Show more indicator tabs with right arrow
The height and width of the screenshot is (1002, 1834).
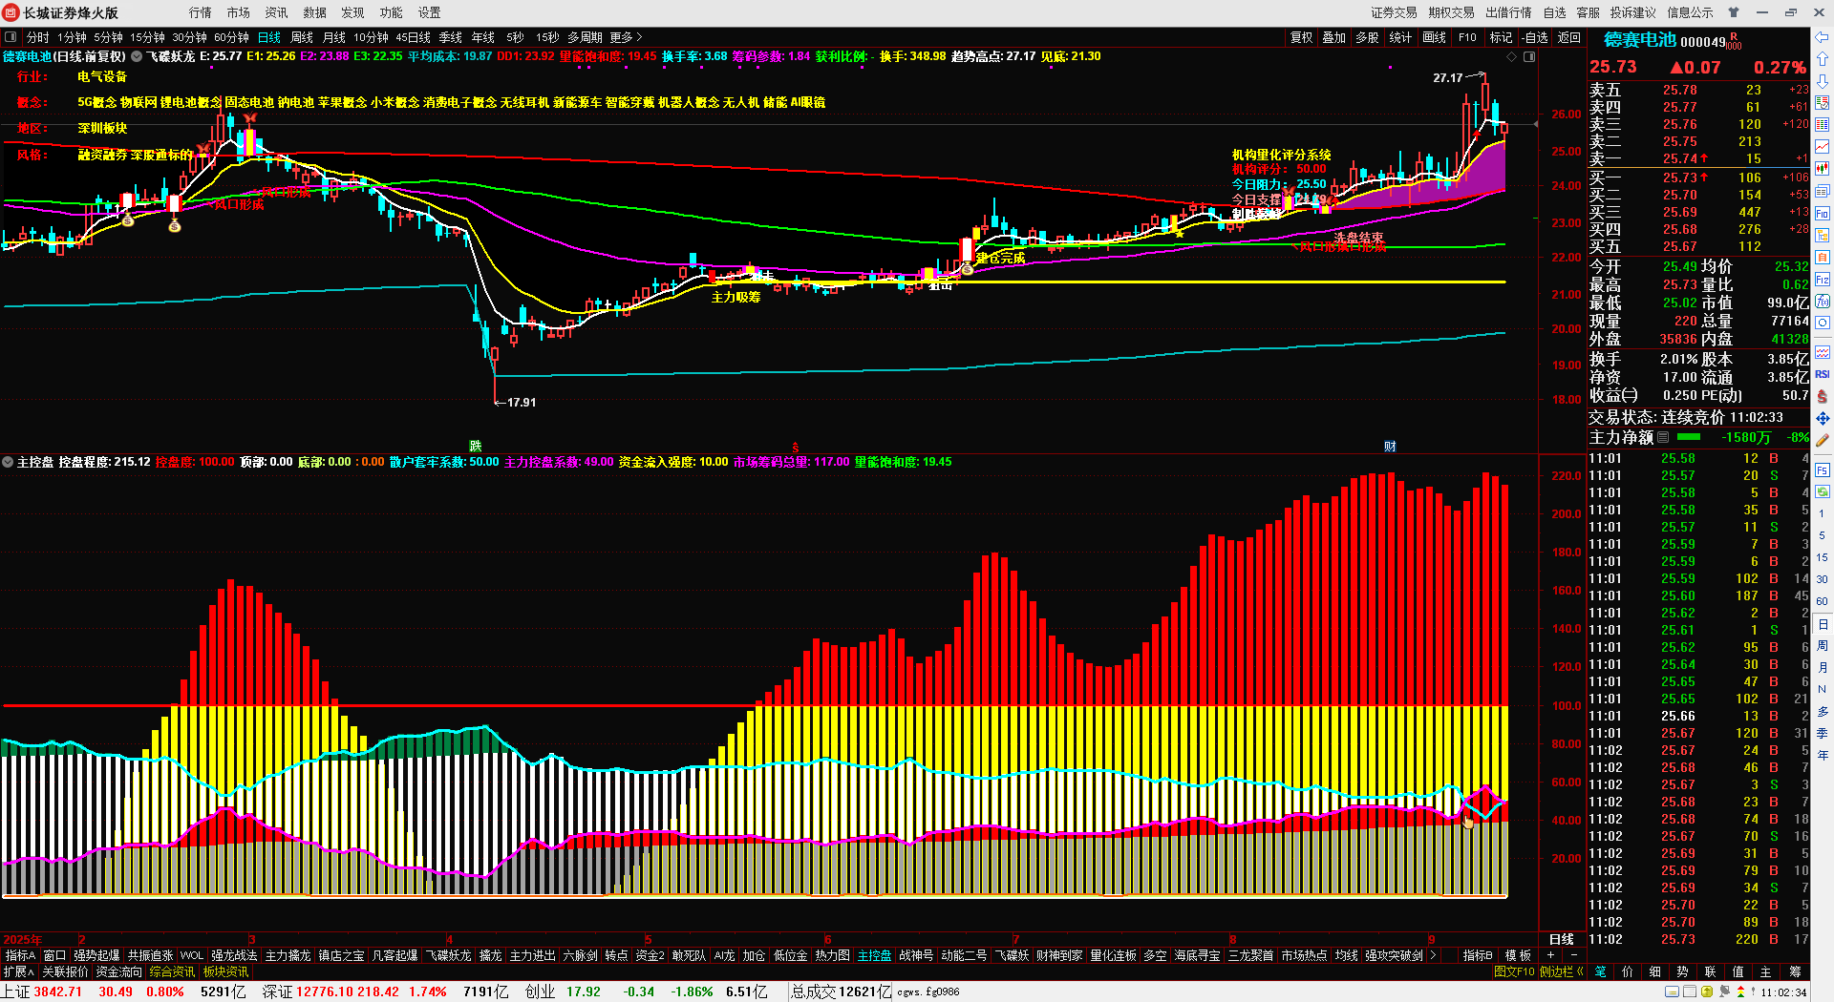(1433, 955)
